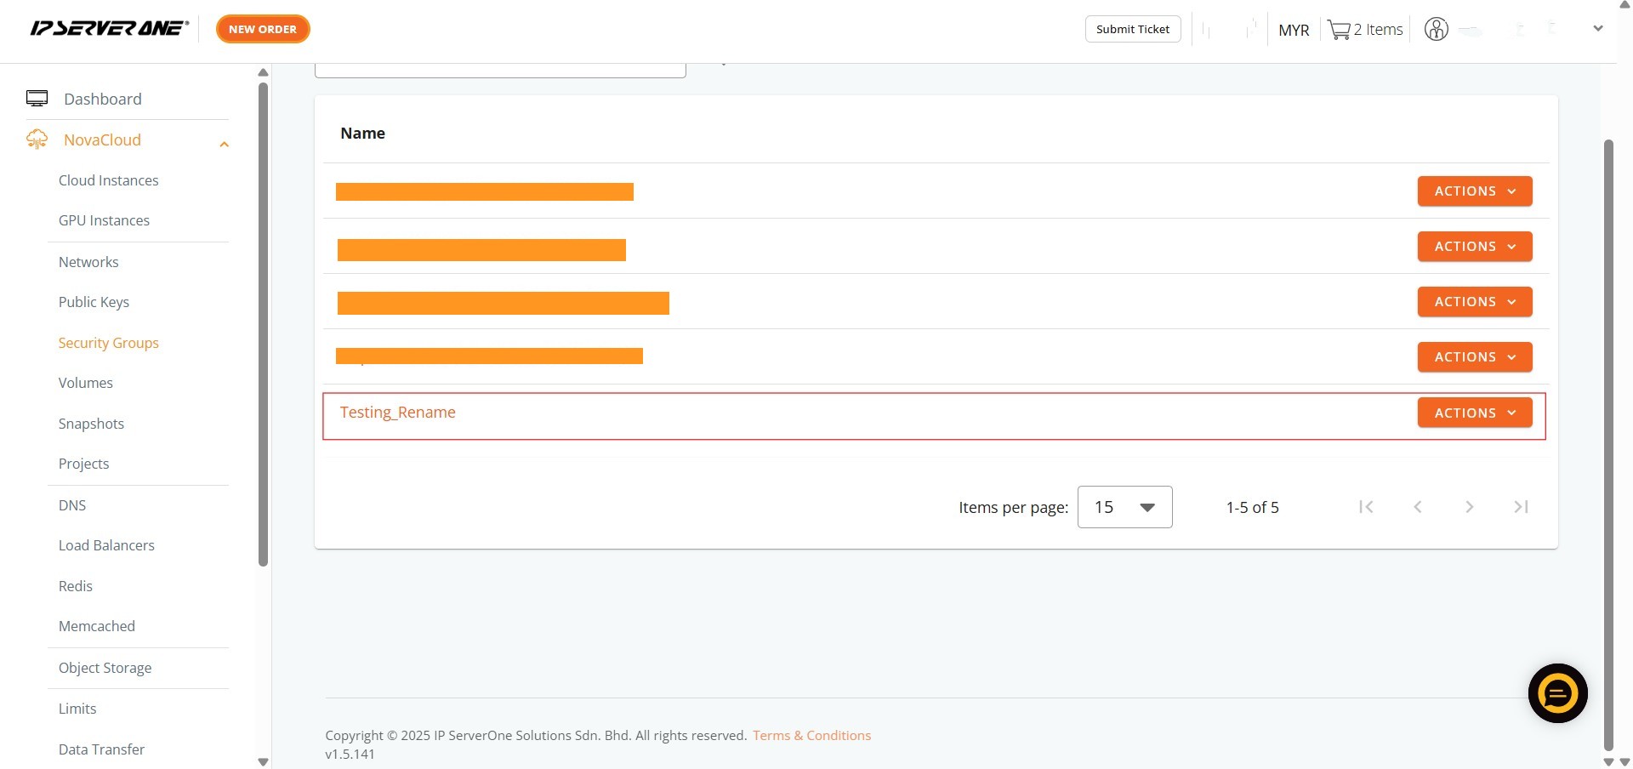Go to next page in pagination
Viewport: 1633px width, 769px height.
point(1469,507)
